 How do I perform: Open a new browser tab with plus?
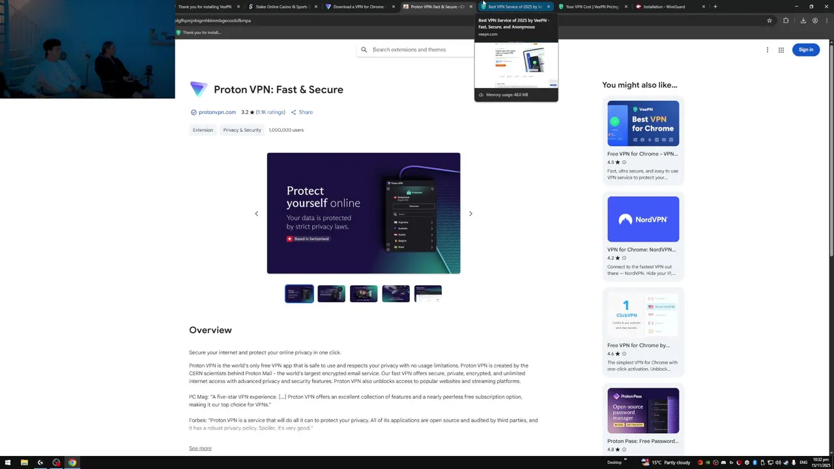tap(715, 7)
